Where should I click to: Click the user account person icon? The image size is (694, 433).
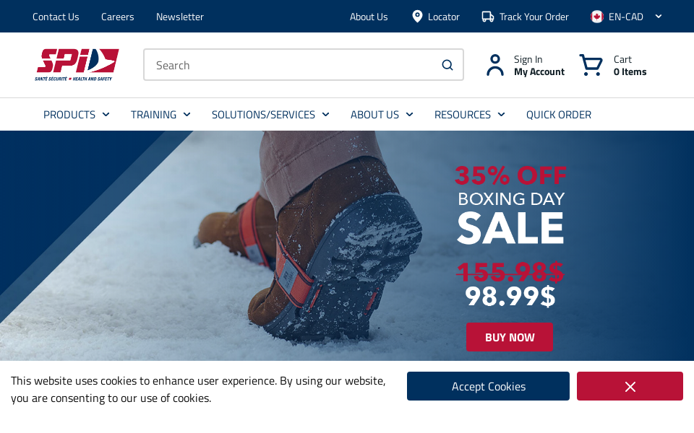[x=494, y=65]
